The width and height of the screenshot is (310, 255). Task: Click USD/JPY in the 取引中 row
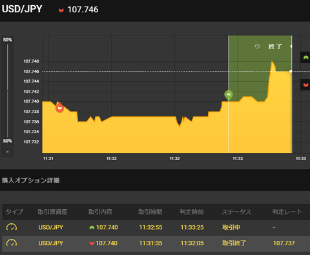click(51, 227)
